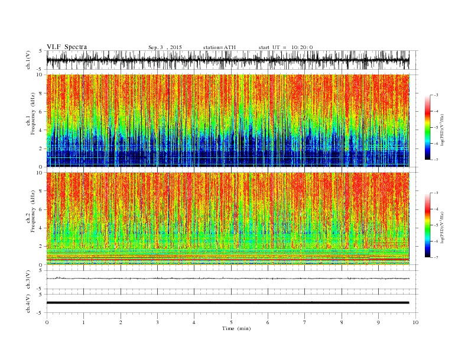Click the "4" kHz tick on ch.2 frequency axis
This screenshot has width=468, height=362.
click(41, 228)
